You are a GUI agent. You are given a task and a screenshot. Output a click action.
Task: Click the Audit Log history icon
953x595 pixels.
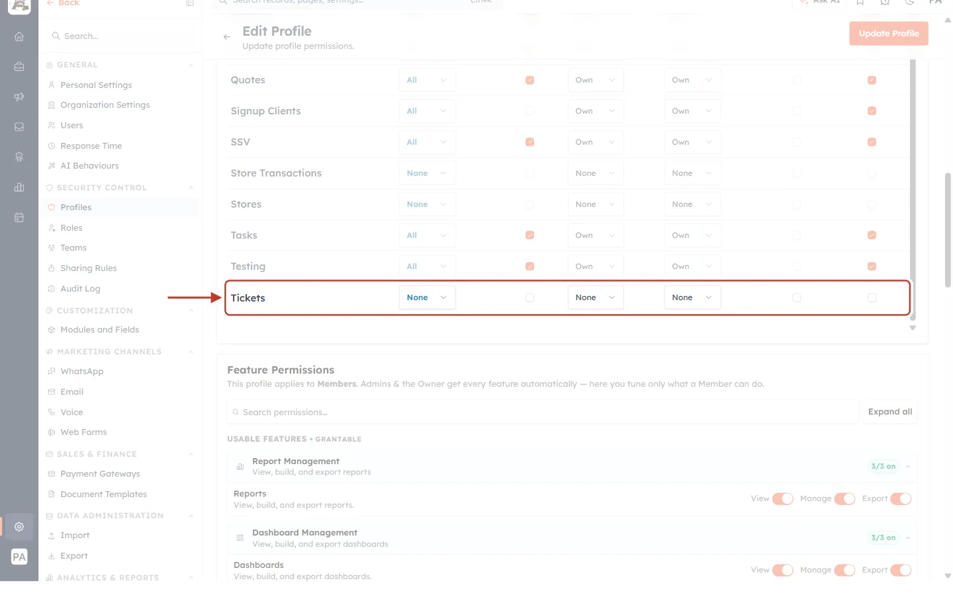tap(52, 289)
